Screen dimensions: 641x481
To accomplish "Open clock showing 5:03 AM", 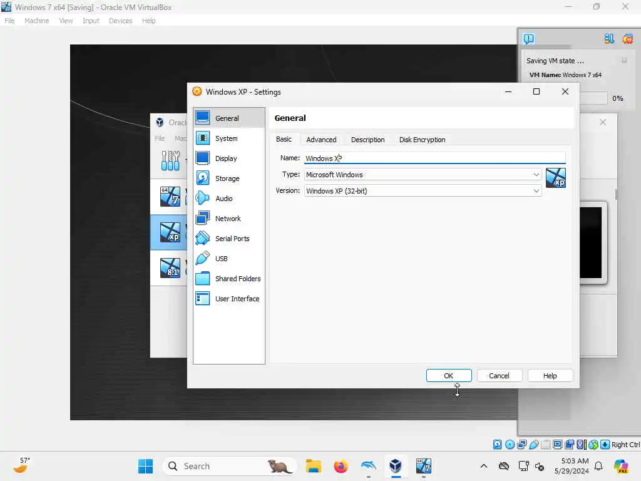I will [572, 466].
